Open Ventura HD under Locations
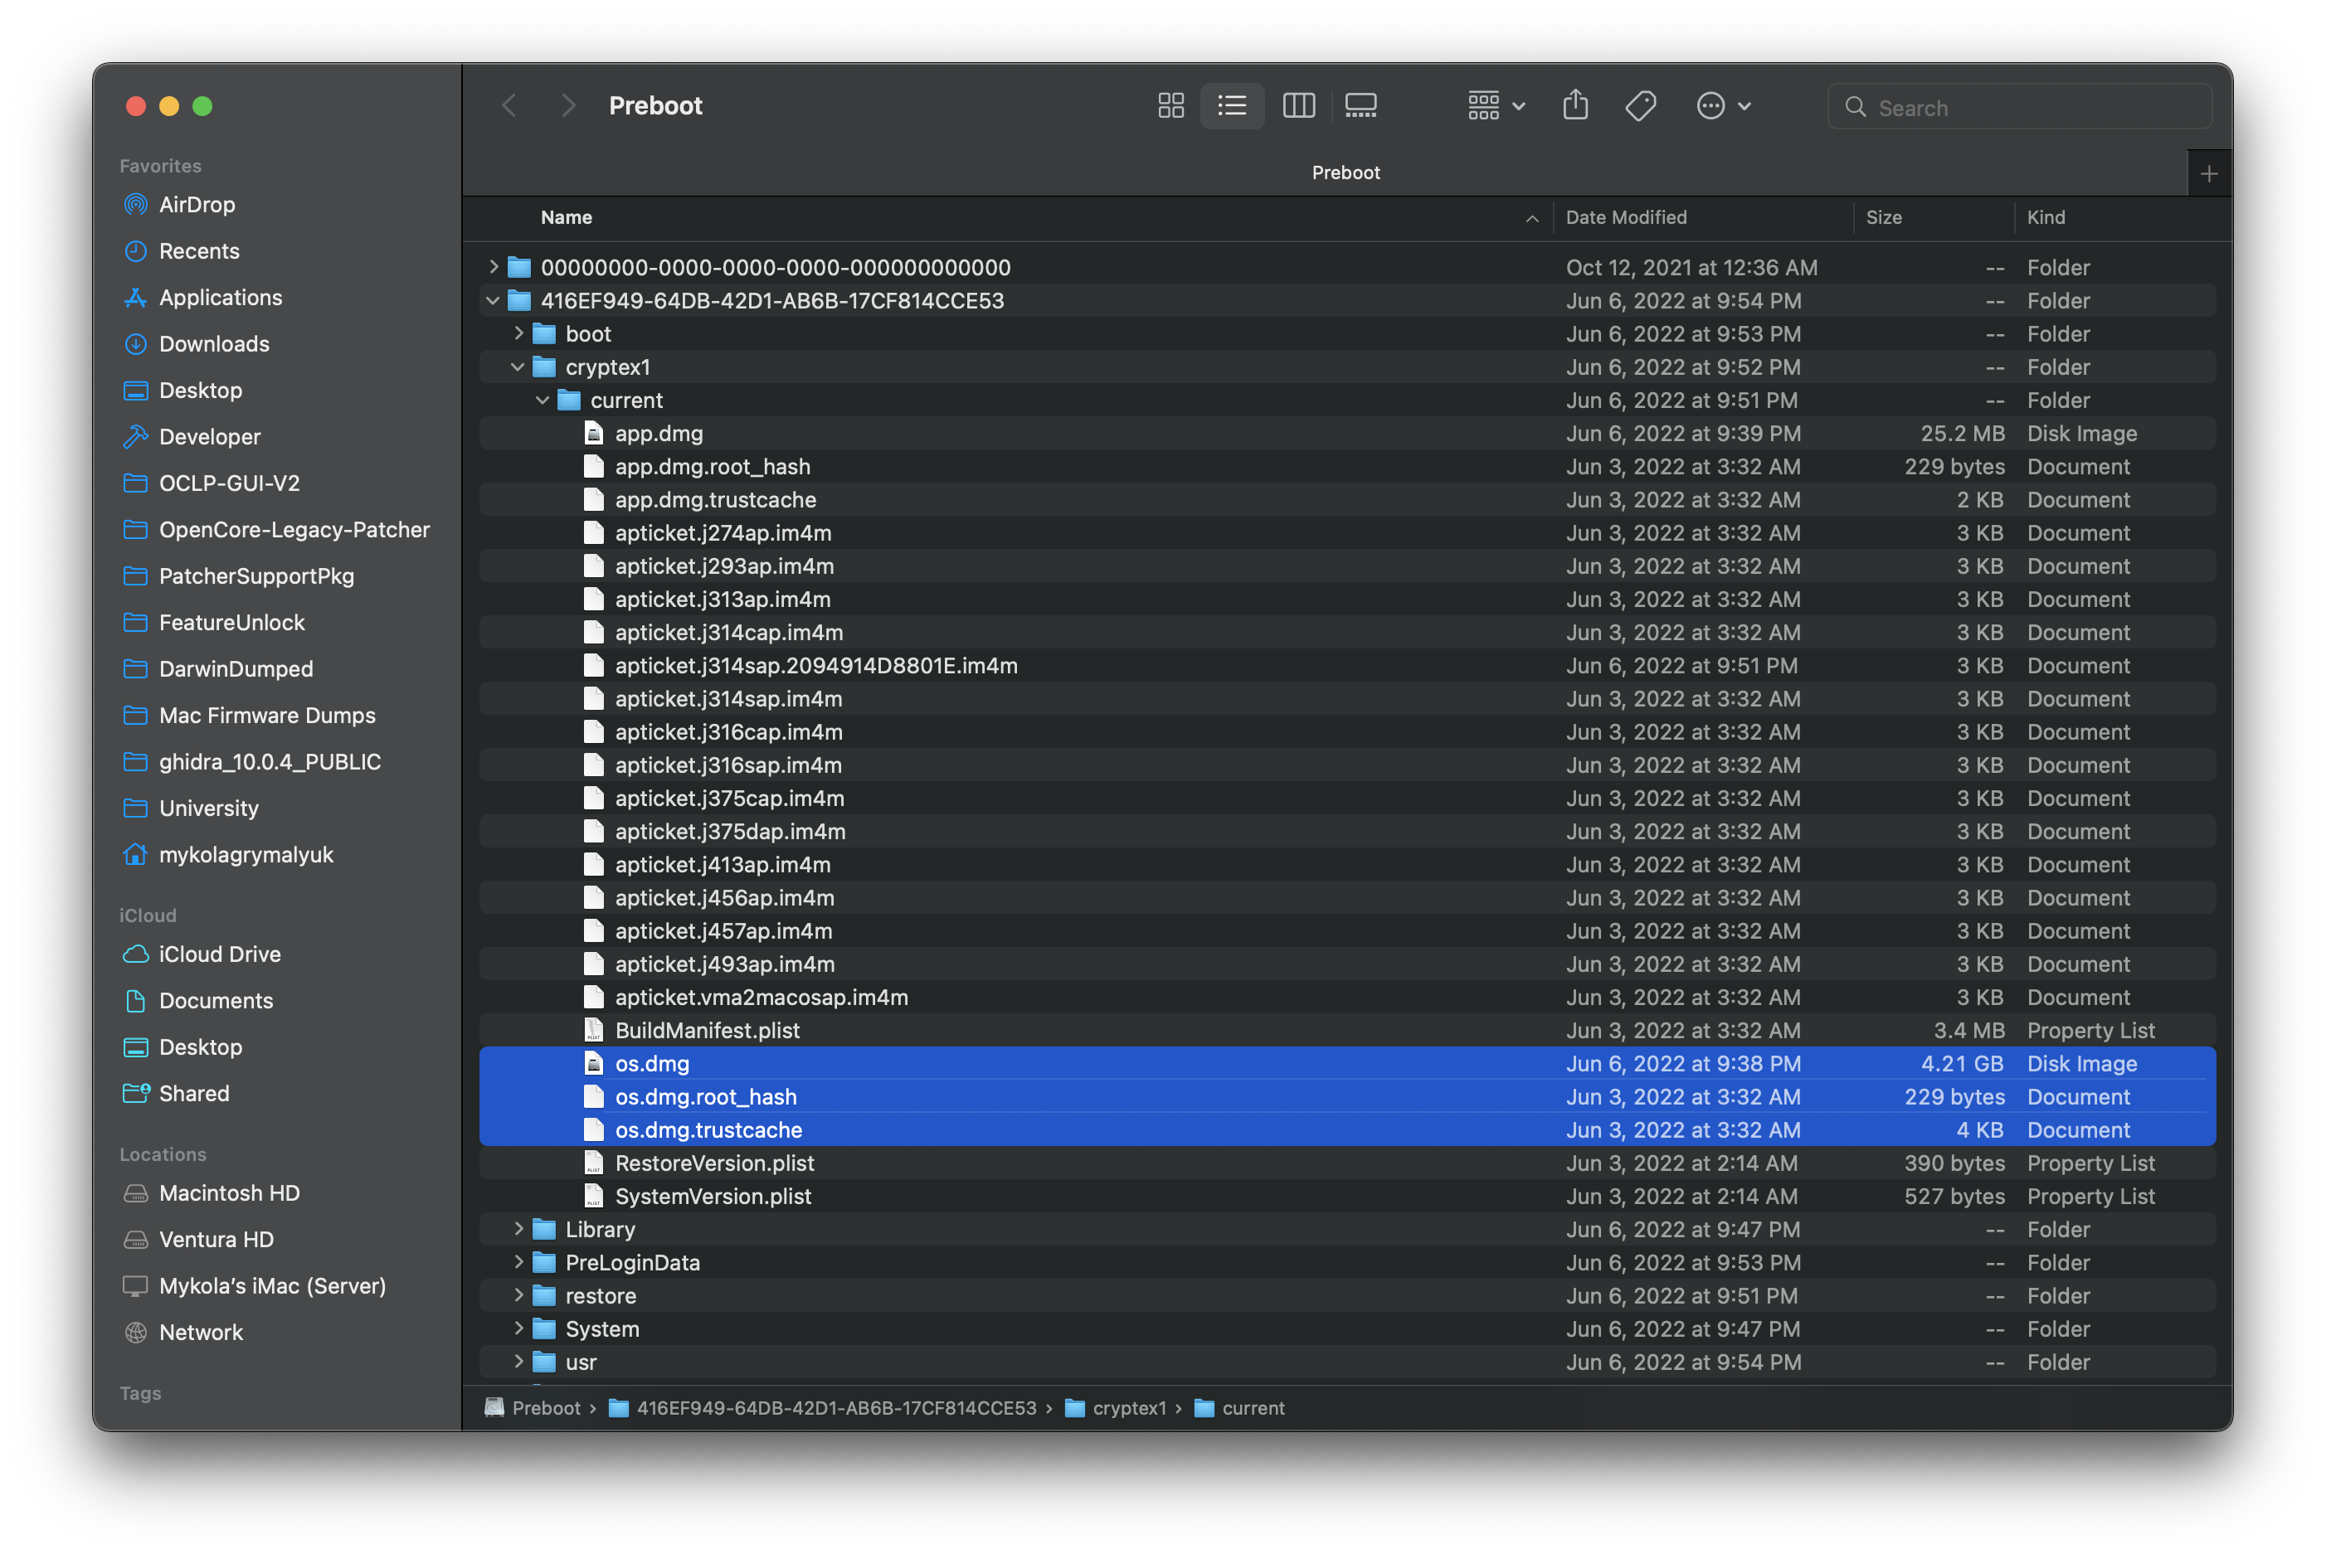The width and height of the screenshot is (2326, 1554). (x=217, y=1239)
